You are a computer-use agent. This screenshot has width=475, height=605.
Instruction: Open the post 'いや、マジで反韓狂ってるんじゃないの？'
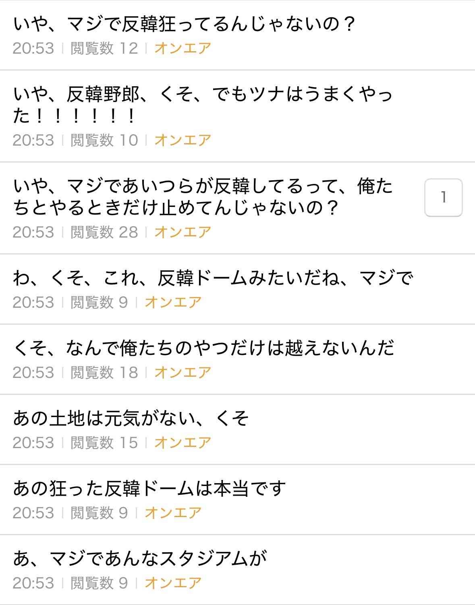(184, 24)
